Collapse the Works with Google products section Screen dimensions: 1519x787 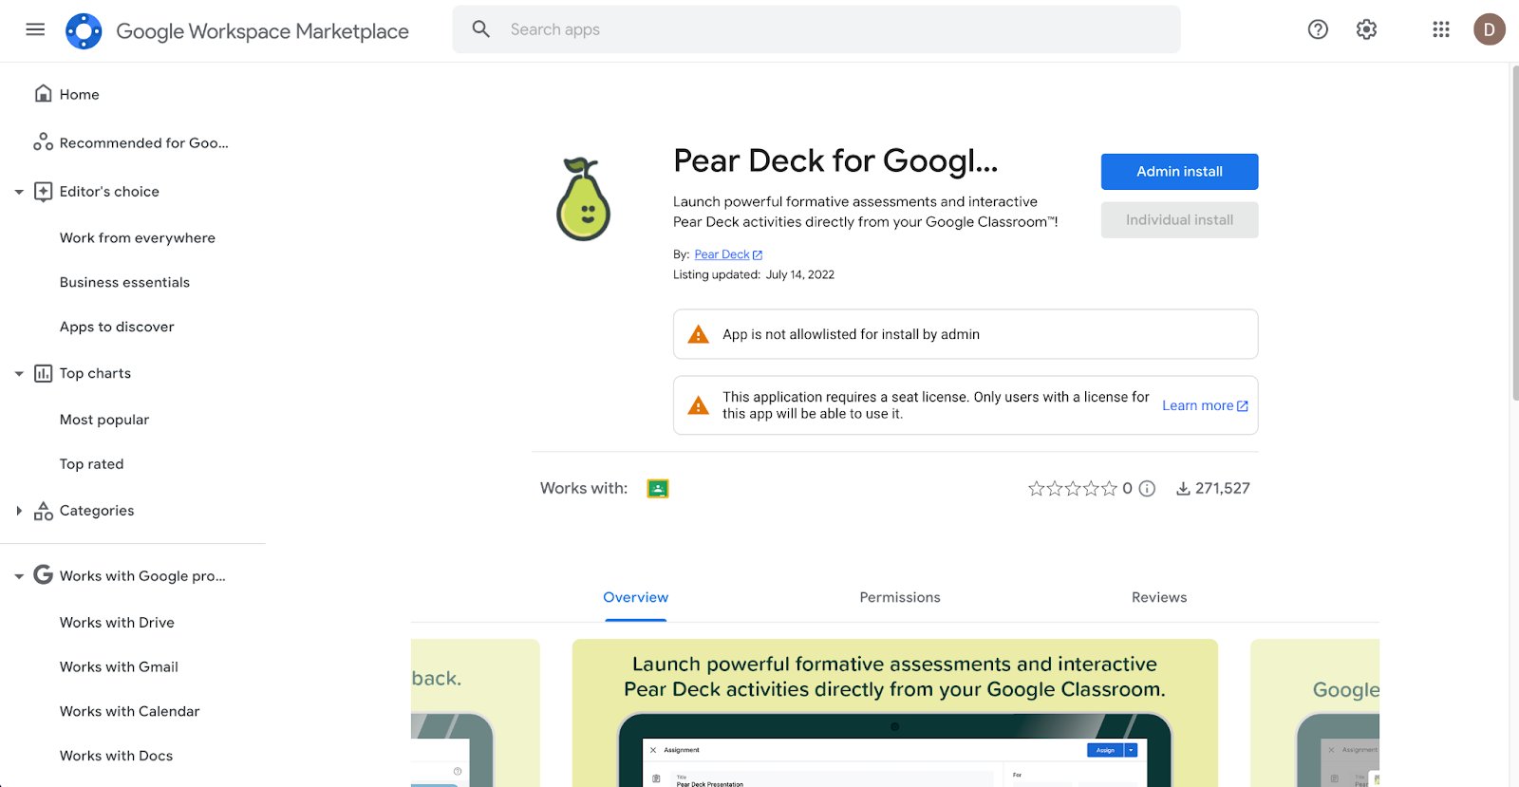19,576
